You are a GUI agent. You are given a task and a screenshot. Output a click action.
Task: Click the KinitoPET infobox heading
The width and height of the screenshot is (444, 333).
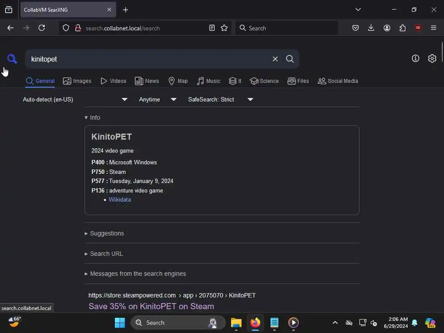pyautogui.click(x=111, y=137)
